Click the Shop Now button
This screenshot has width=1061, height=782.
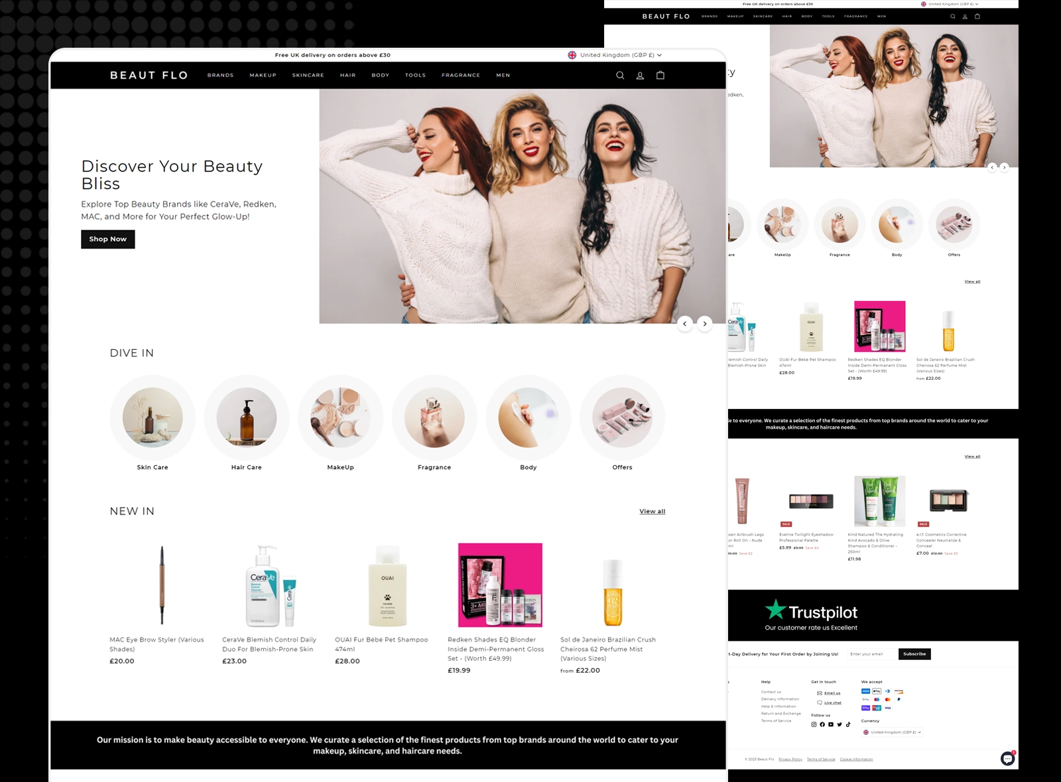[108, 239]
